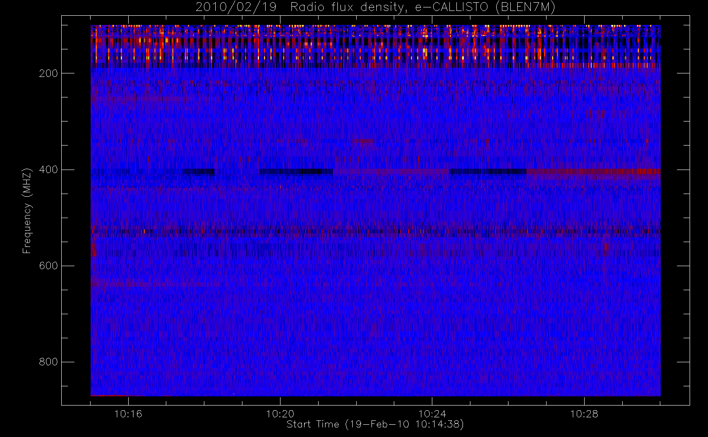Select the 800 frequency tick label

[x=48, y=362]
